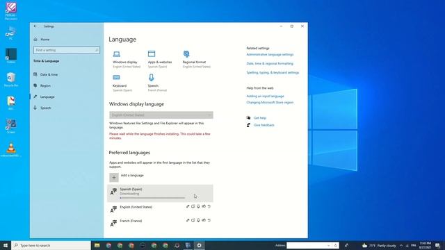This screenshot has width=445, height=250.
Task: Open Spelling, typing, & keyboard settings link
Action: click(273, 72)
